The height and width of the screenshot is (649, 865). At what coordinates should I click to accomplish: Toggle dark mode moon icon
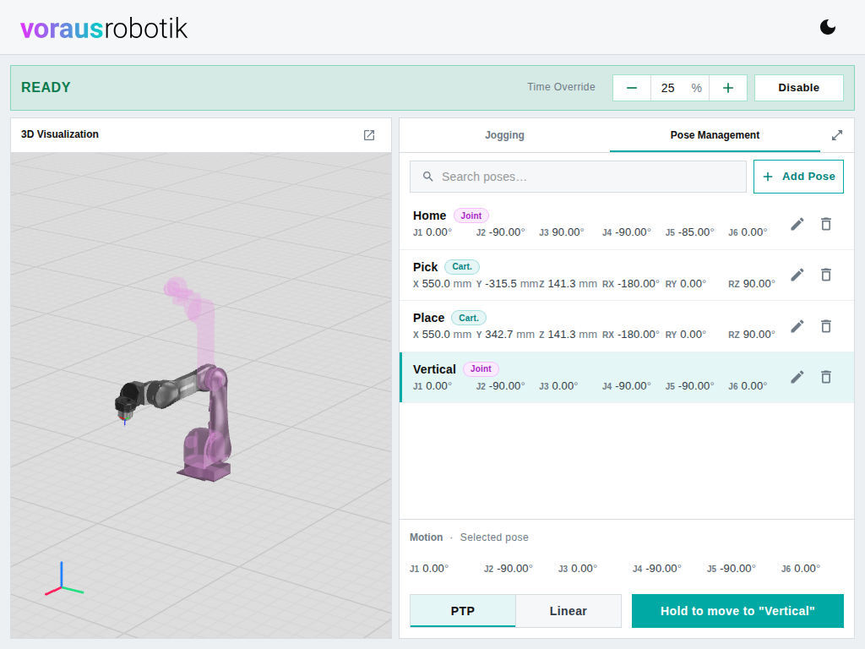[x=828, y=27]
